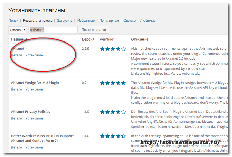Select version 1.1.0 of Better WordPress reCAPTCHA
This screenshot has height=157, width=232.
[x=85, y=136]
